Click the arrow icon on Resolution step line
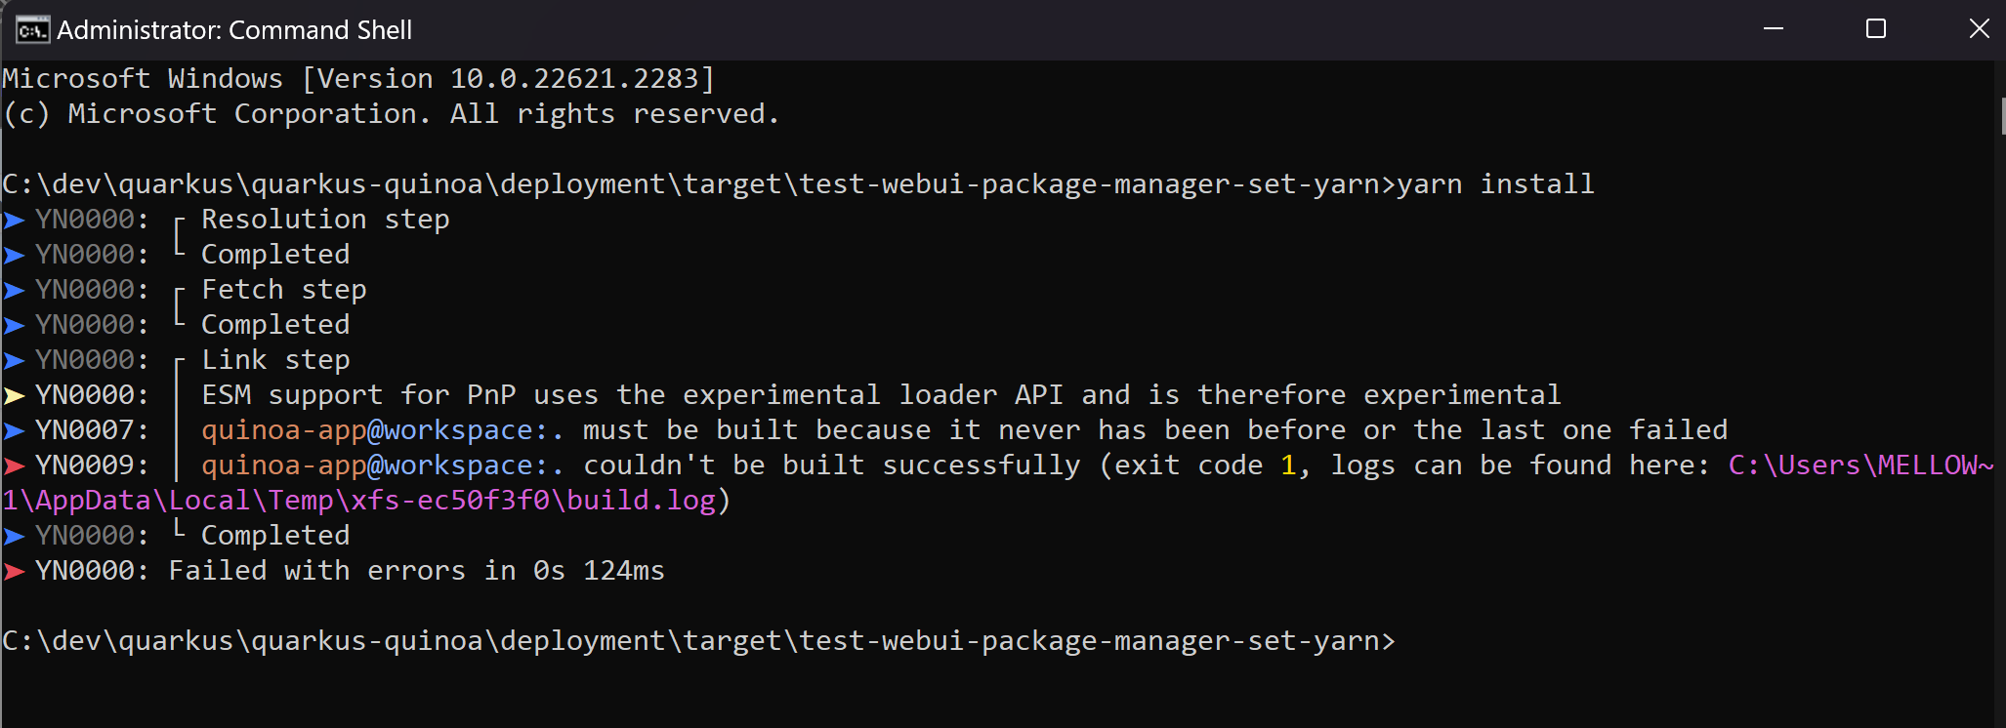This screenshot has width=2006, height=728. (x=14, y=219)
